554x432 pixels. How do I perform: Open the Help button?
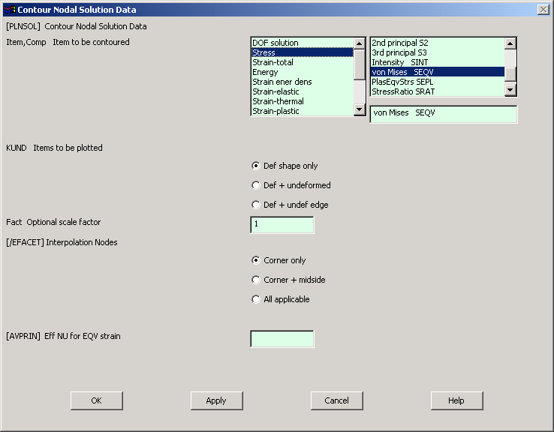click(456, 400)
